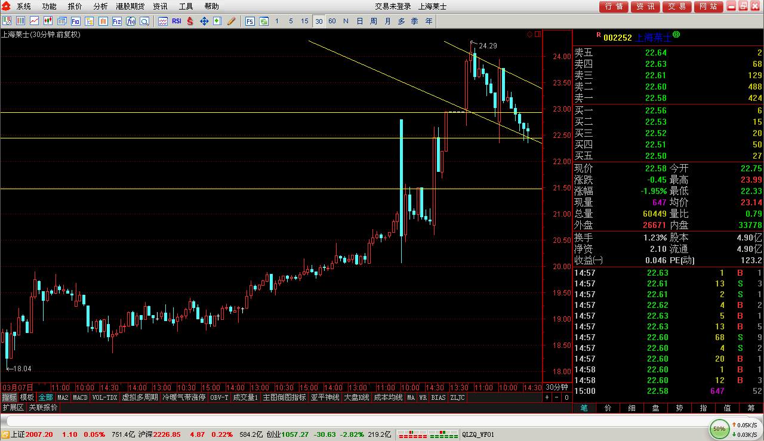Screen dimensions: 764x441
Task: Click the 交易 red button at top right
Action: [676, 7]
